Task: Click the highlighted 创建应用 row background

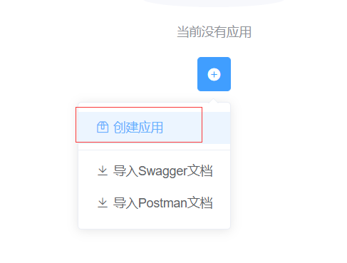Action: click(154, 128)
